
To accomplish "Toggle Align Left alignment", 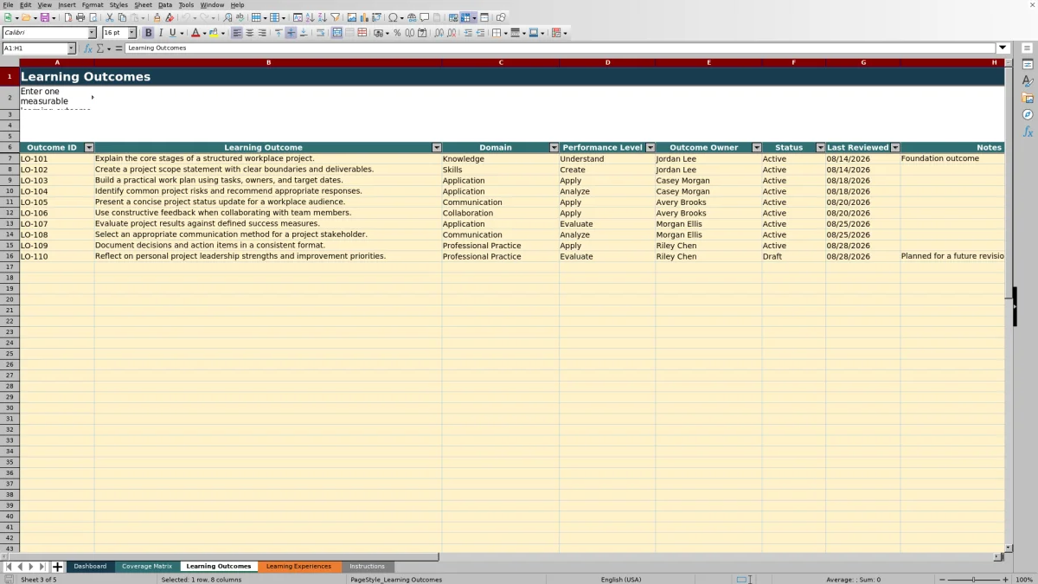I will click(x=237, y=33).
